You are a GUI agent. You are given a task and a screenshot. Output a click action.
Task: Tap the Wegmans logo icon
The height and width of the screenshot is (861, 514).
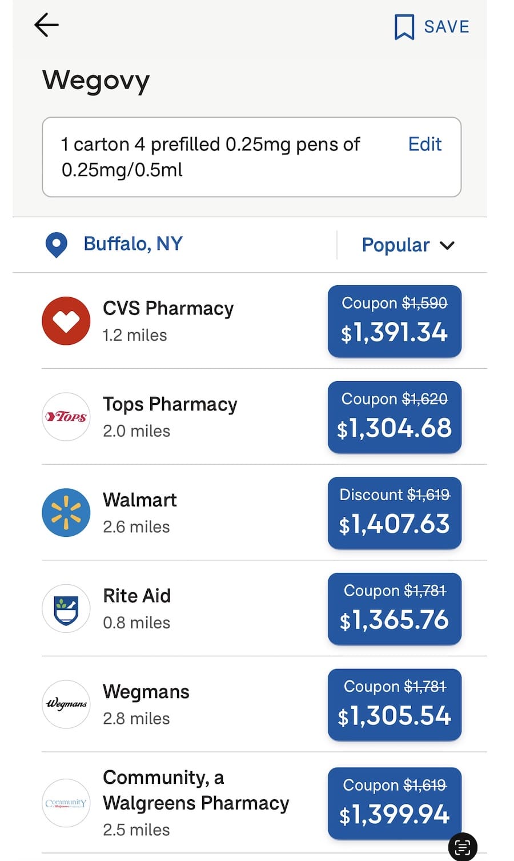(66, 704)
